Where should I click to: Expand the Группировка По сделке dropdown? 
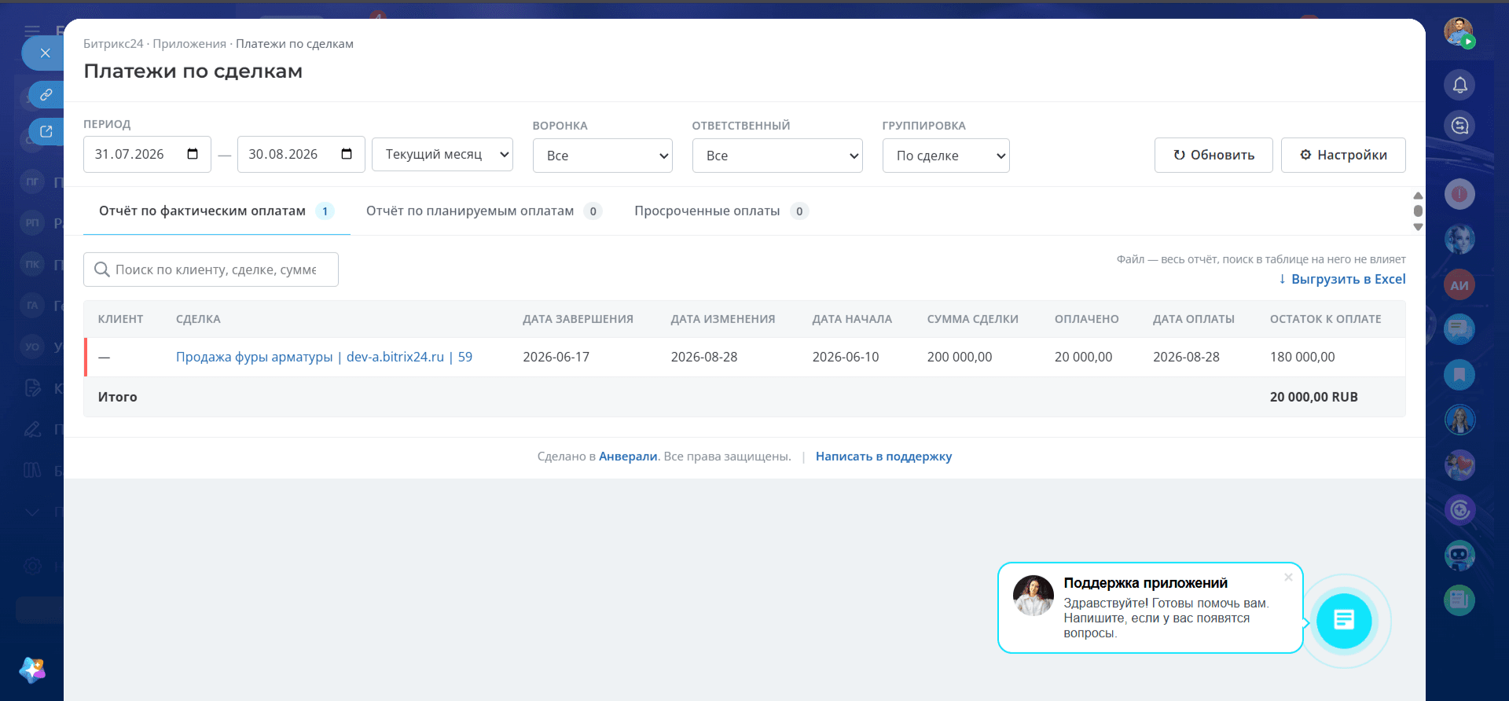pyautogui.click(x=946, y=156)
